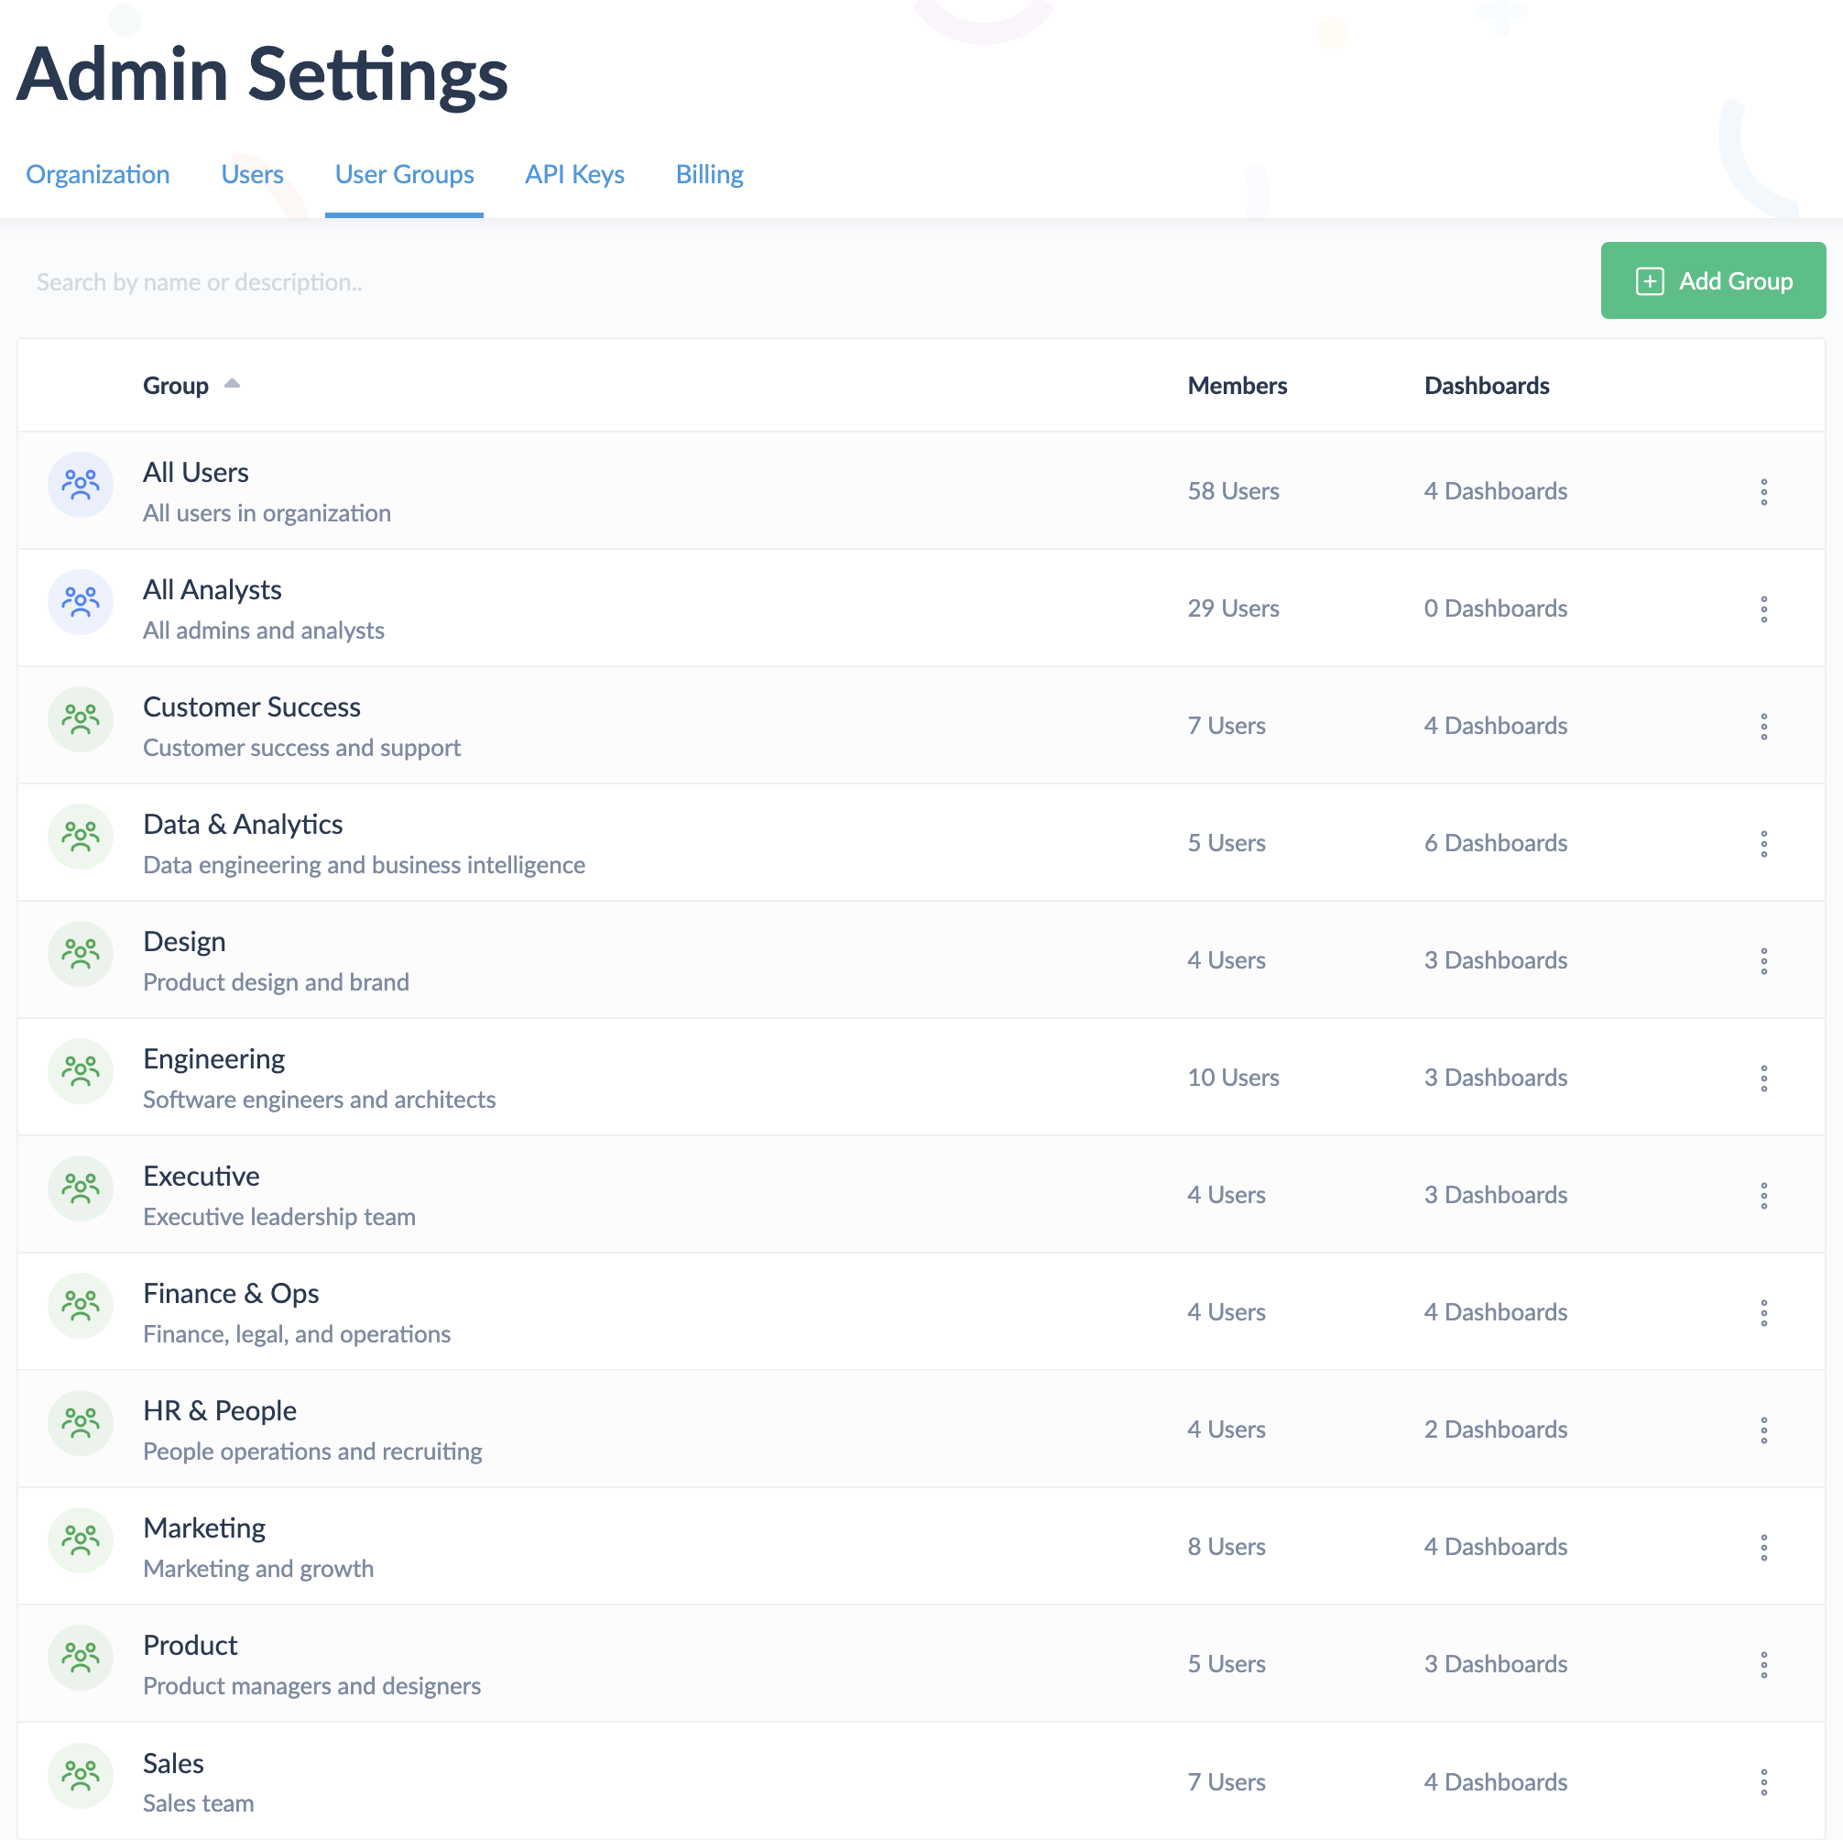Open the Customer Success row menu

(1763, 727)
